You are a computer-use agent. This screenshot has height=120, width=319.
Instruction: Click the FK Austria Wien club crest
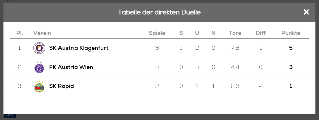coord(39,67)
